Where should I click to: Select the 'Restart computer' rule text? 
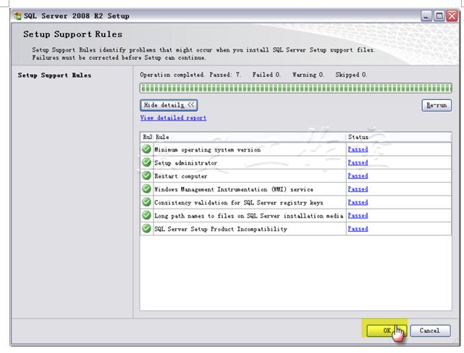[x=180, y=176]
